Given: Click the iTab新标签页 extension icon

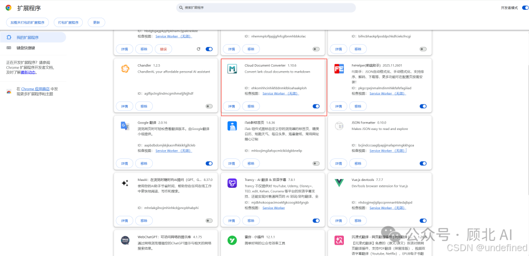Looking at the screenshot, I should 232,126.
